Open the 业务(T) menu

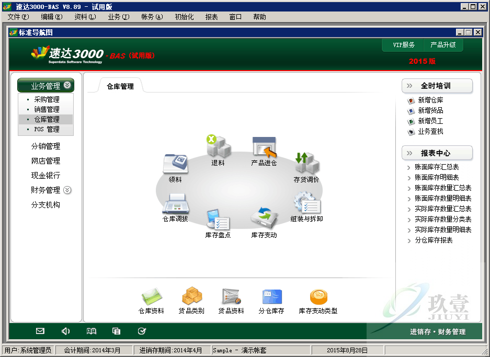(118, 17)
